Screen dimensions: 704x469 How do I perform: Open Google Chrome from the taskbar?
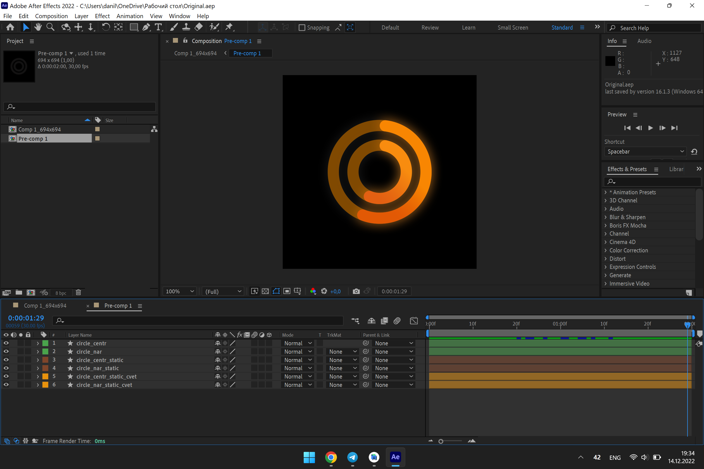tap(331, 457)
